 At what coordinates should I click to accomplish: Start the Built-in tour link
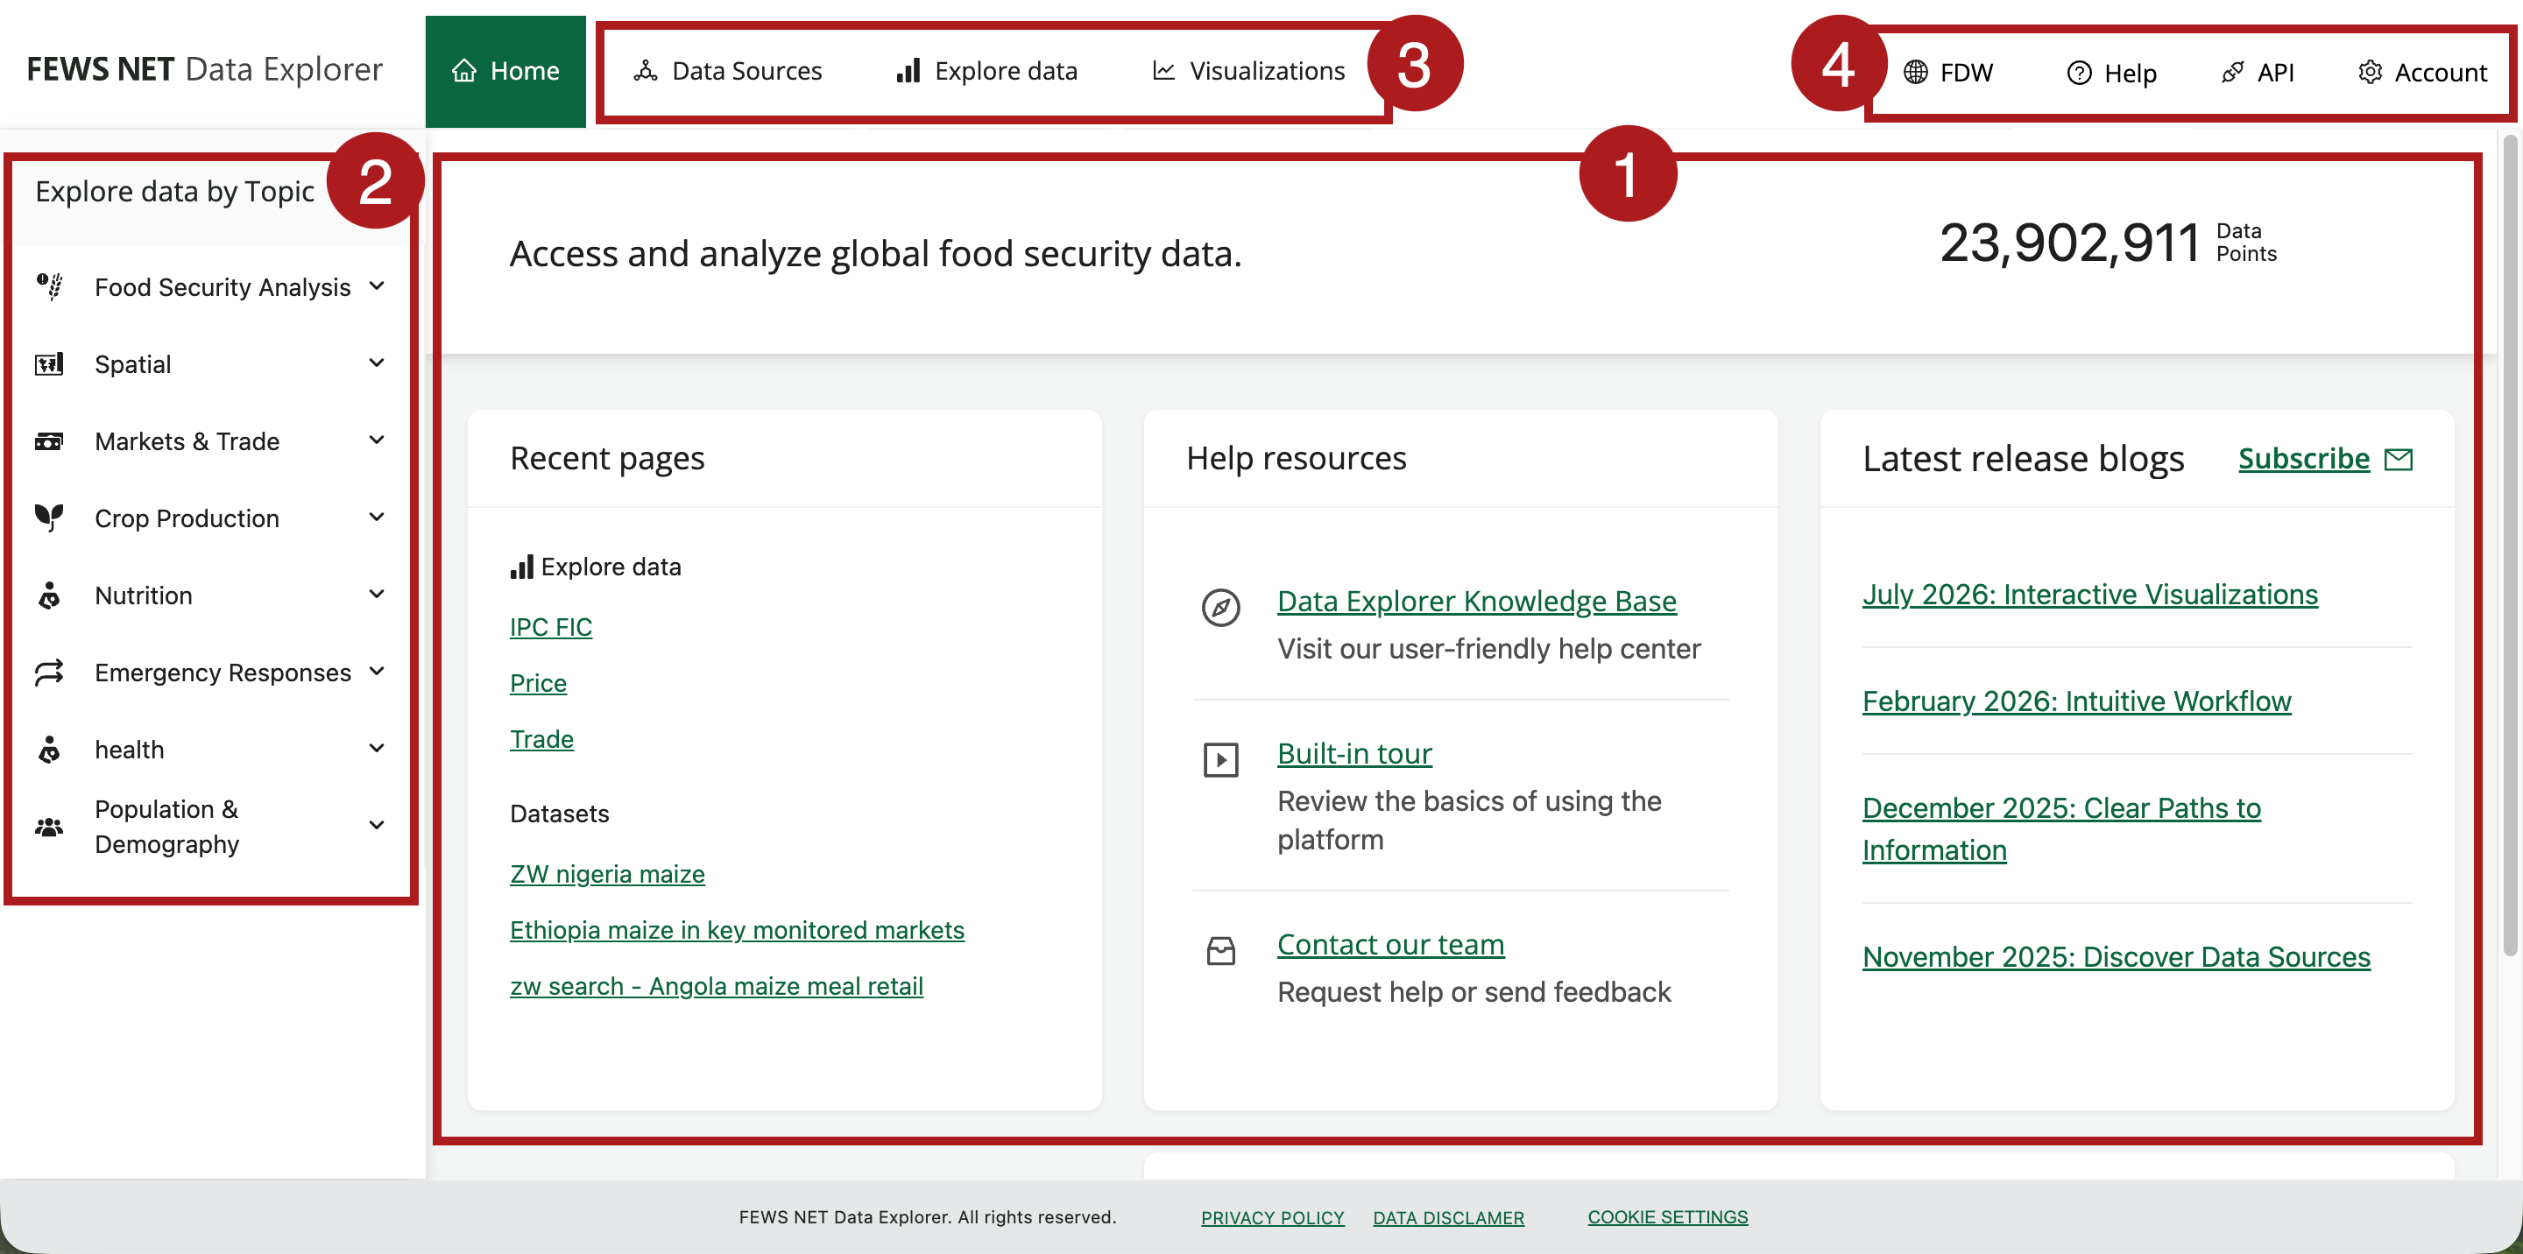[1354, 754]
